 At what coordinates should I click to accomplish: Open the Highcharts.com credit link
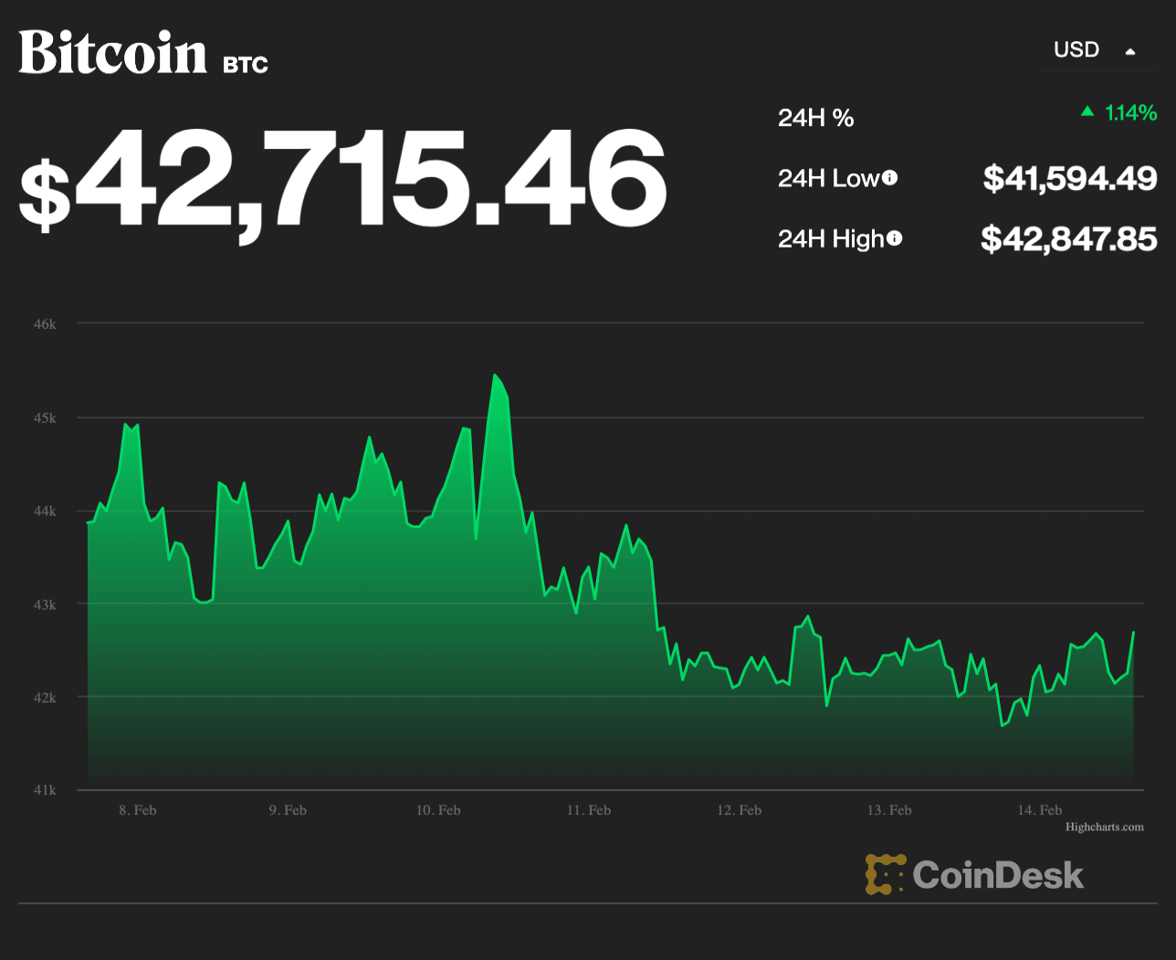point(1104,827)
